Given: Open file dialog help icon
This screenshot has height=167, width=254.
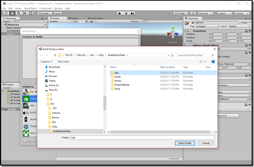Looking at the screenshot, I should point(213,62).
